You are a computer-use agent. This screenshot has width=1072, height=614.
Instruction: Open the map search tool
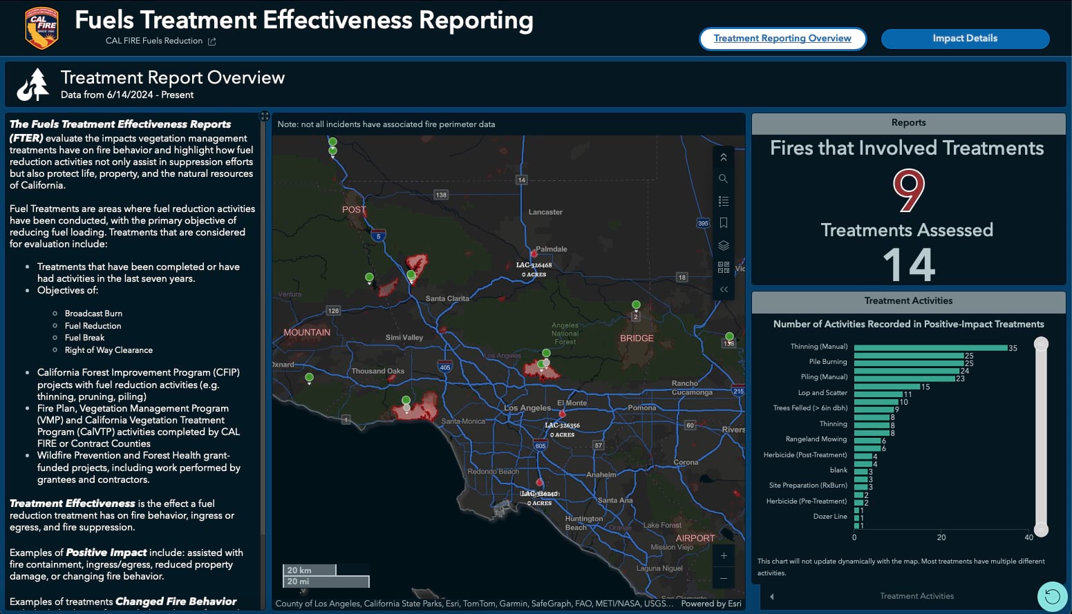coord(724,178)
